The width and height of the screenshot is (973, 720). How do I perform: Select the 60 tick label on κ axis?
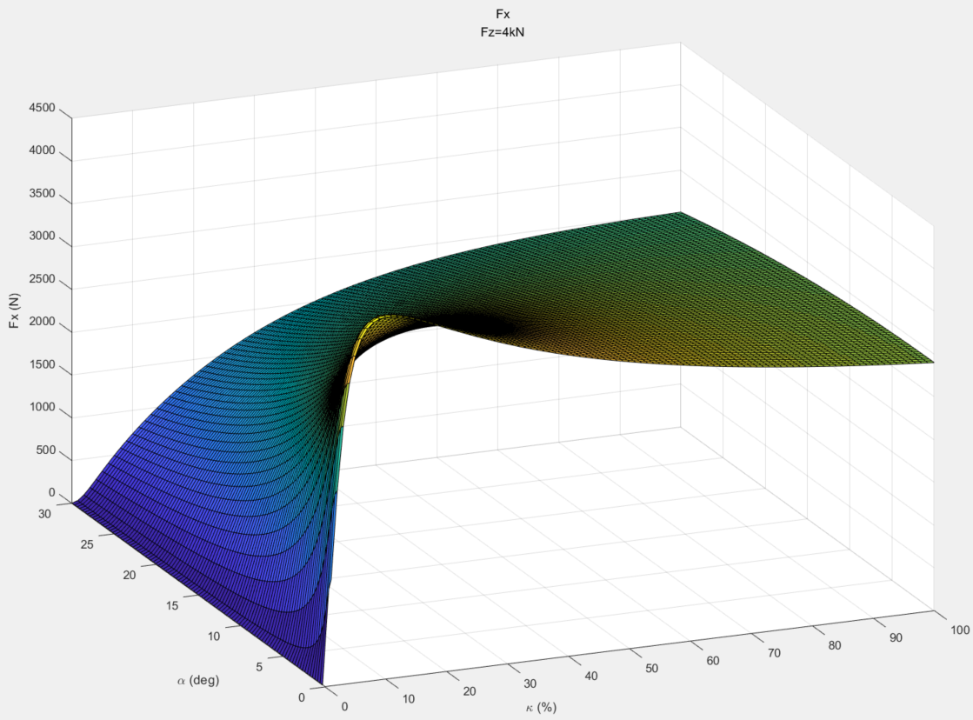pos(712,660)
